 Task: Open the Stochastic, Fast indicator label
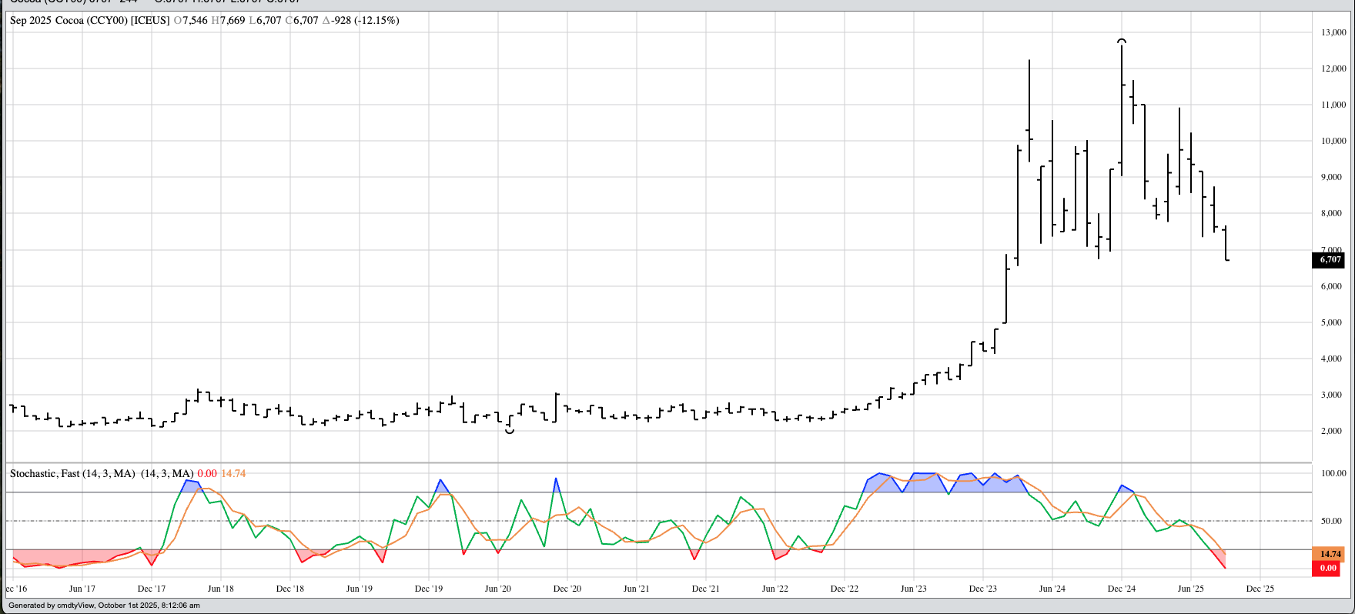pyautogui.click(x=72, y=474)
